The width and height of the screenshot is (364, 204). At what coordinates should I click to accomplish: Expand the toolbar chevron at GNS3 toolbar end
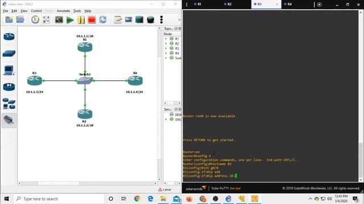click(179, 20)
